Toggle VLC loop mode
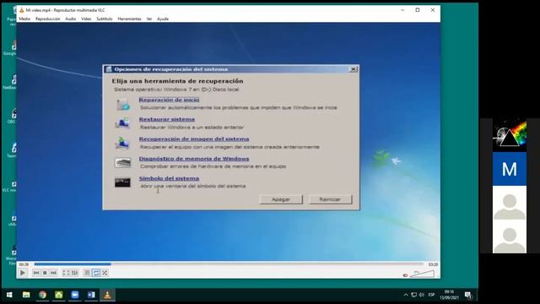This screenshot has width=540, height=304. click(x=96, y=273)
